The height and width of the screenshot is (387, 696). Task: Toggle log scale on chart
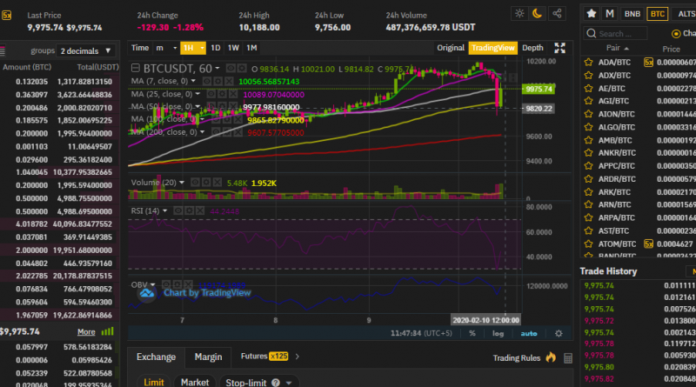click(498, 333)
